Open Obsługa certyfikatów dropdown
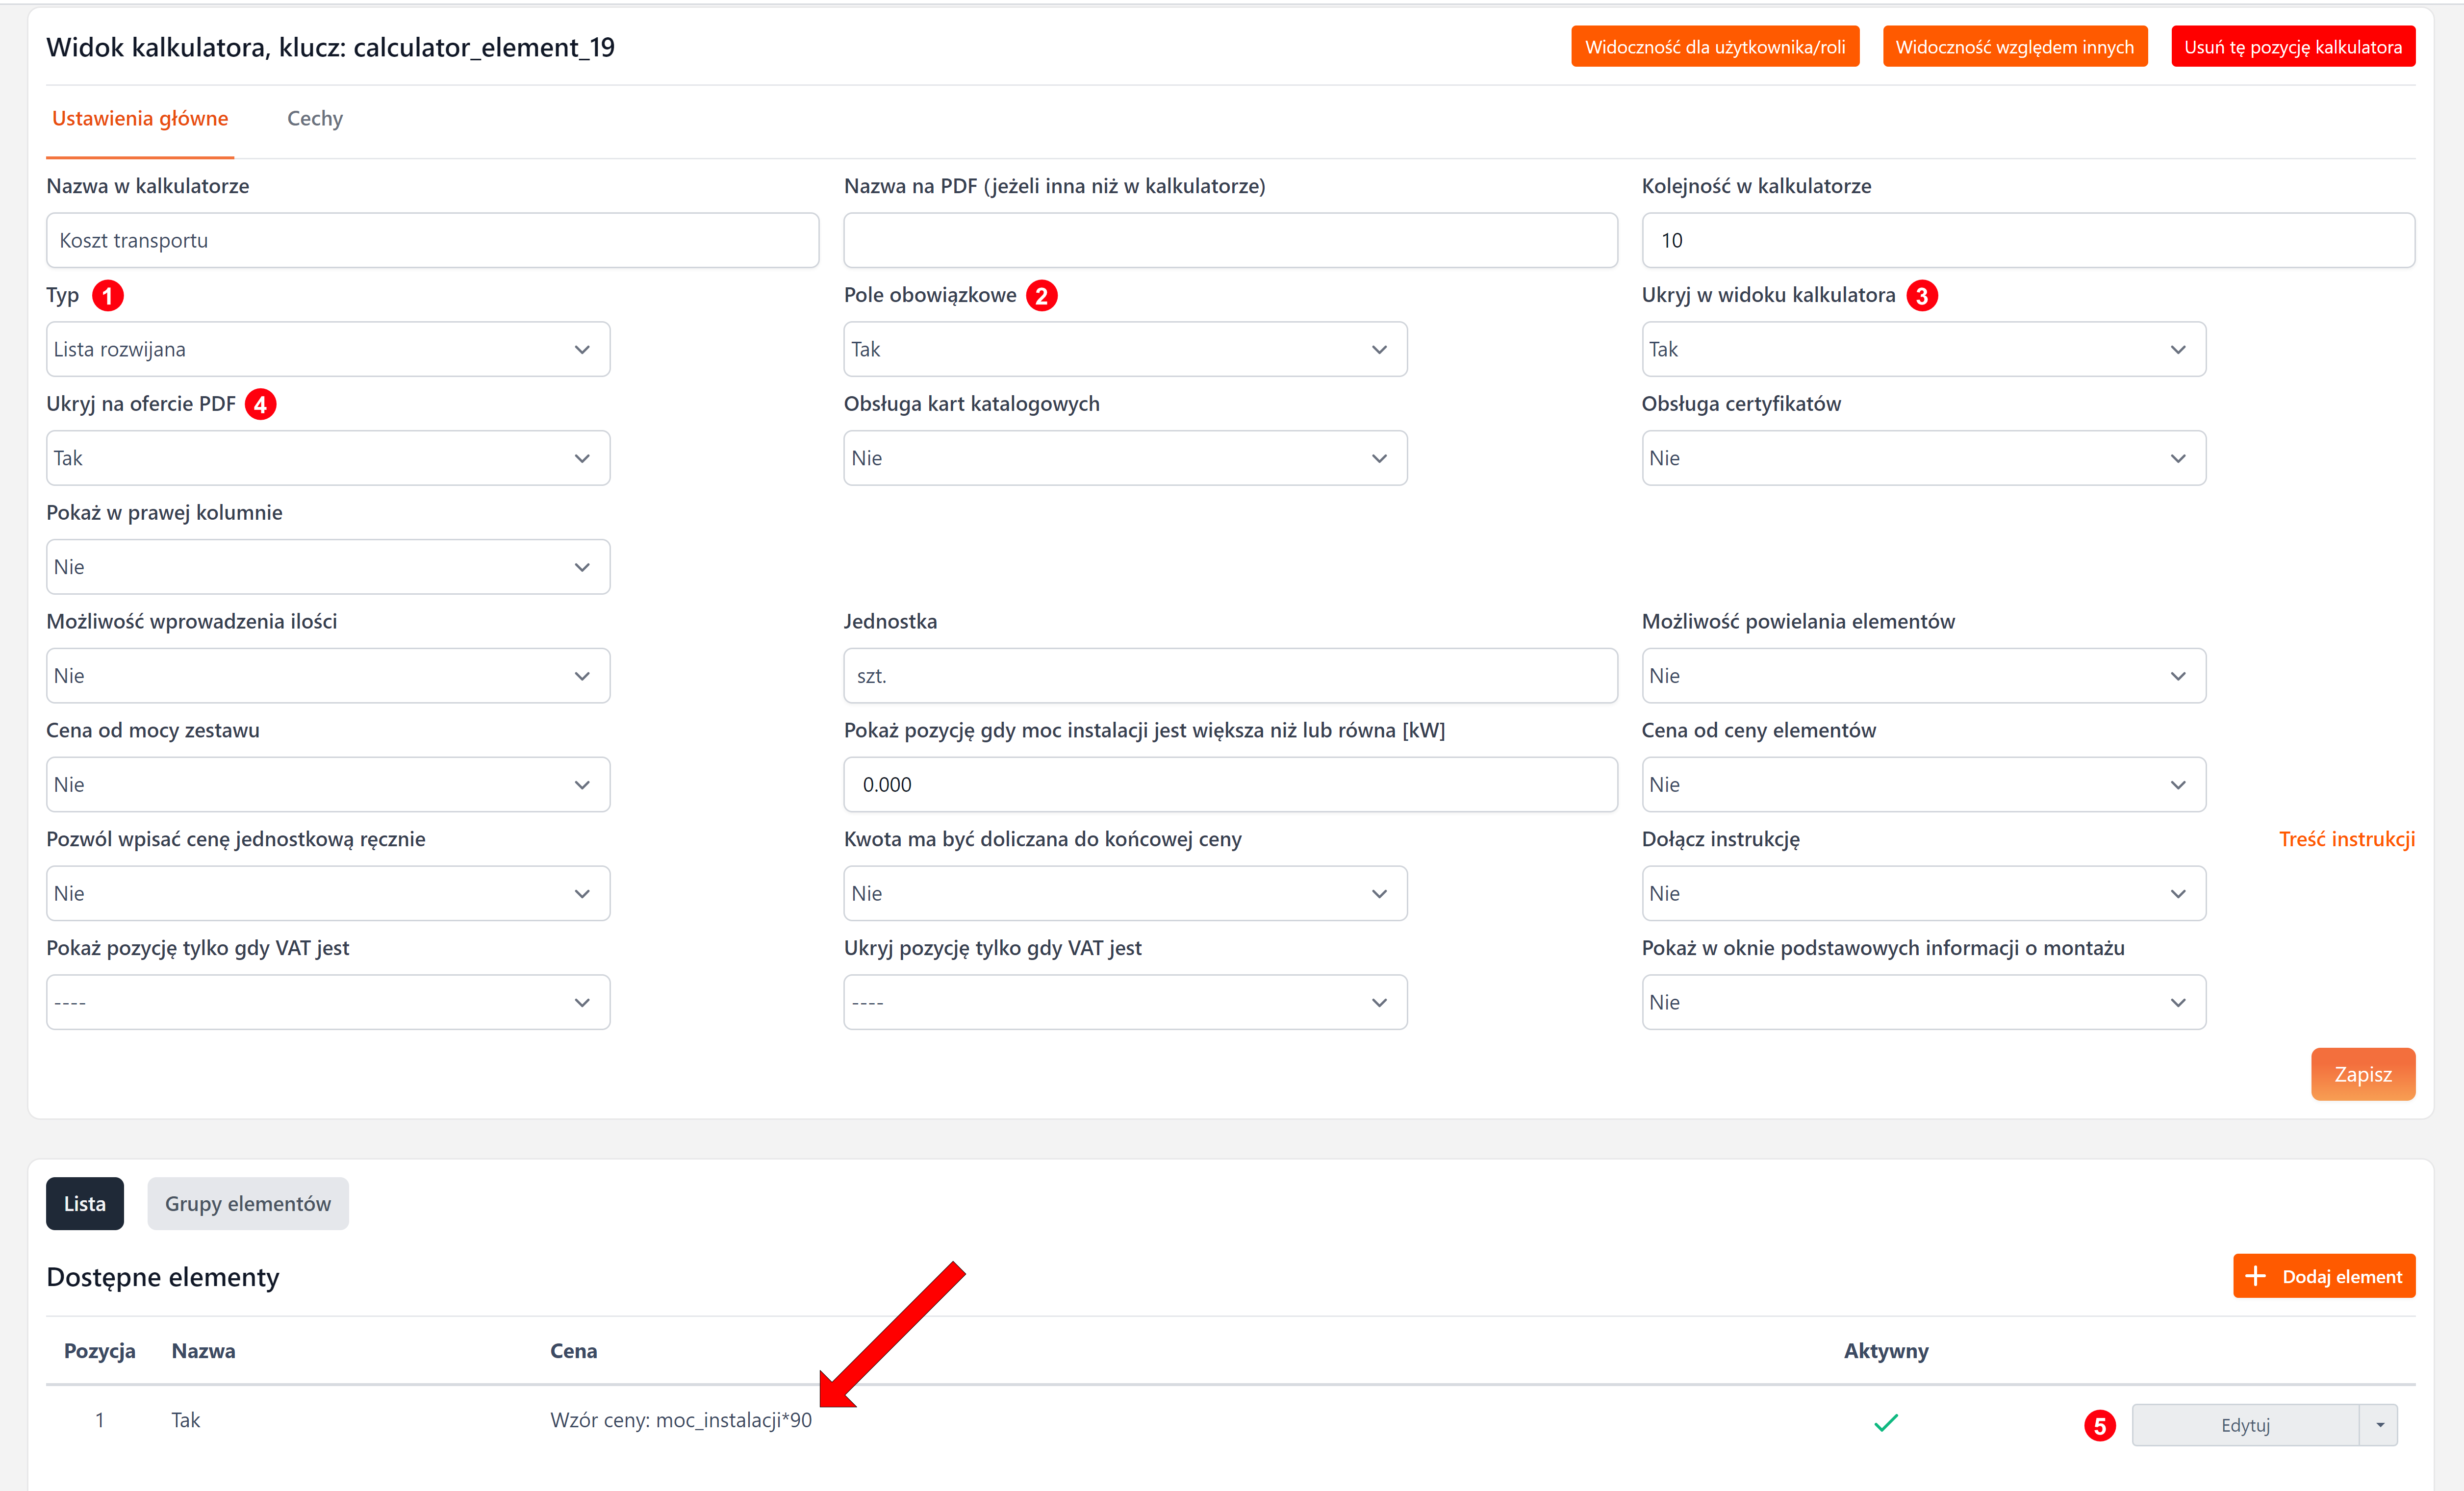 [x=1922, y=458]
